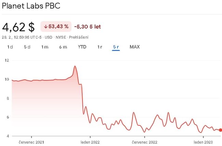Open the 6m range tab
222x146 pixels.
[x=63, y=47]
